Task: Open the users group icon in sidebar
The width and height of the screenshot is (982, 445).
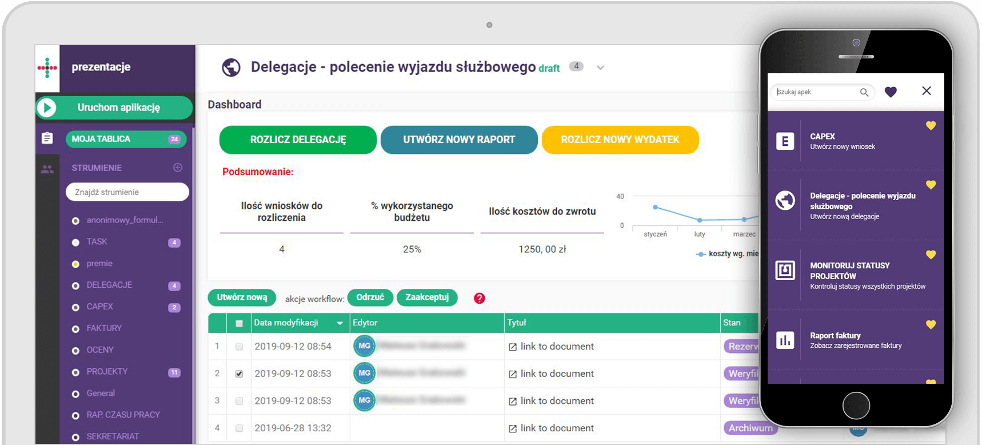Action: tap(47, 169)
